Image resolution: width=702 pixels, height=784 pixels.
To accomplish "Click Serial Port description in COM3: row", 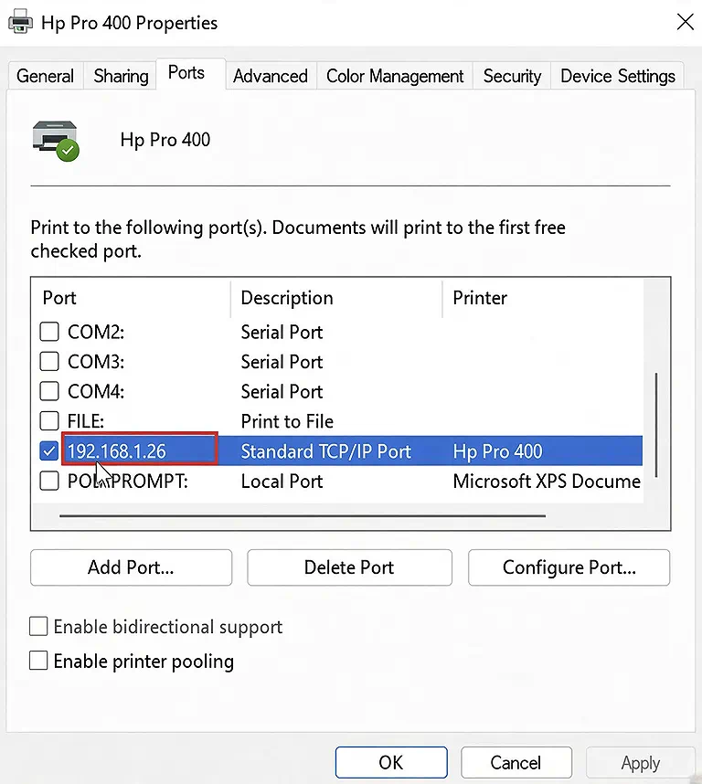I will (x=282, y=362).
